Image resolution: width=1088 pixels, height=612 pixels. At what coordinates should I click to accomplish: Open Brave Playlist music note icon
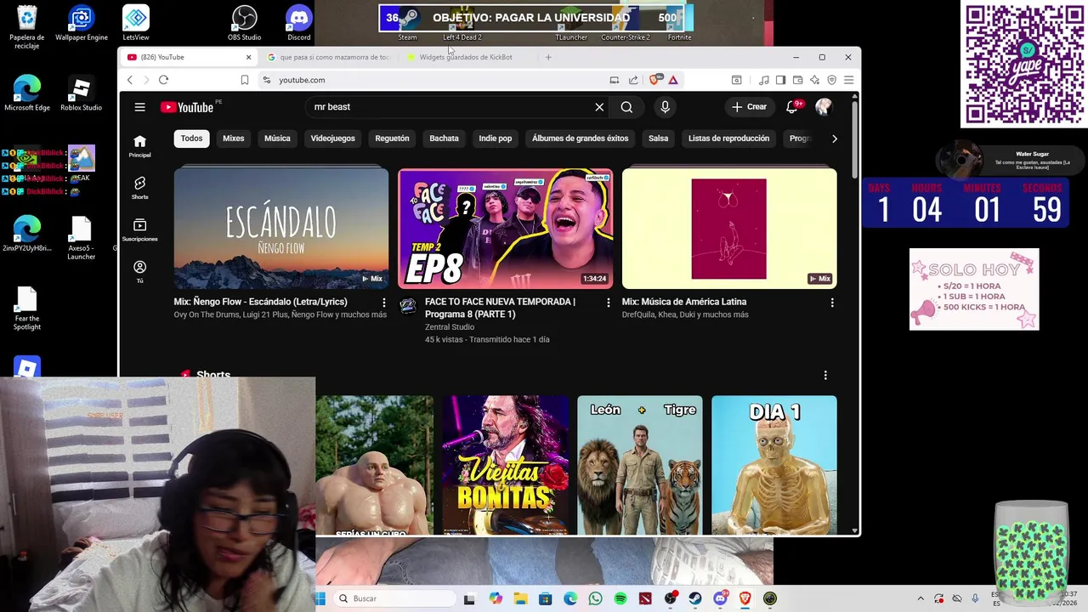pyautogui.click(x=764, y=80)
